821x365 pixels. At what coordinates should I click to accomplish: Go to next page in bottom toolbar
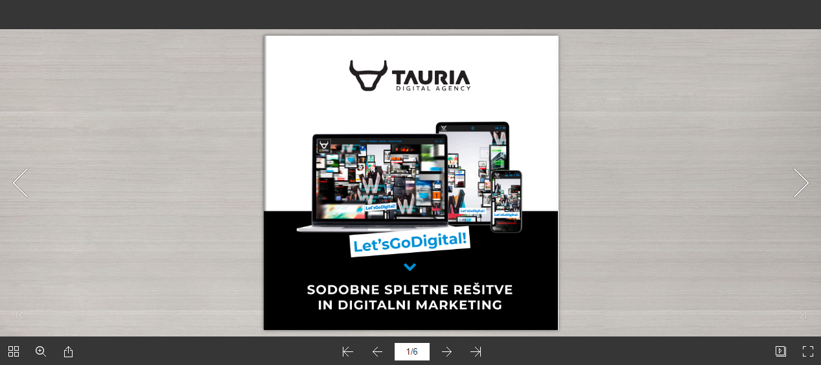coord(446,351)
